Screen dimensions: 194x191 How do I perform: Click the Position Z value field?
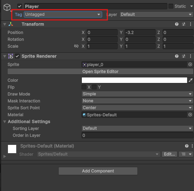coord(178,32)
